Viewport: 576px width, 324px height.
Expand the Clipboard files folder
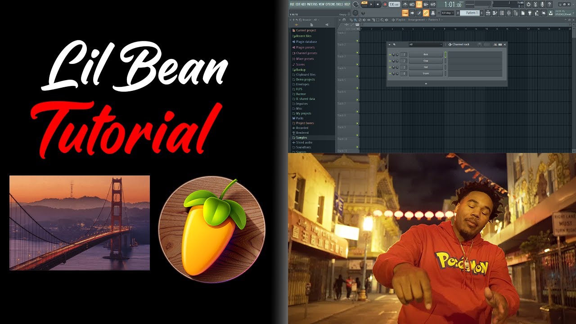point(306,75)
